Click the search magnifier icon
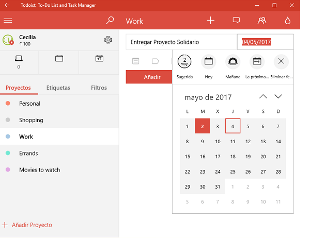This screenshot has height=238, width=310. (110, 20)
